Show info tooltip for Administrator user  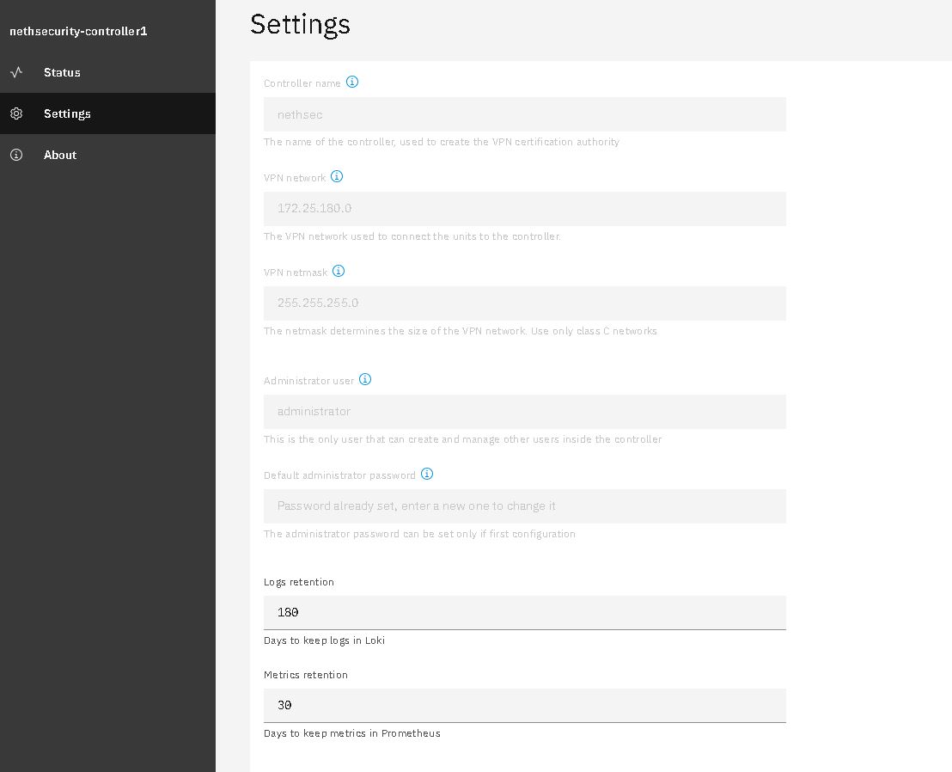[365, 380]
